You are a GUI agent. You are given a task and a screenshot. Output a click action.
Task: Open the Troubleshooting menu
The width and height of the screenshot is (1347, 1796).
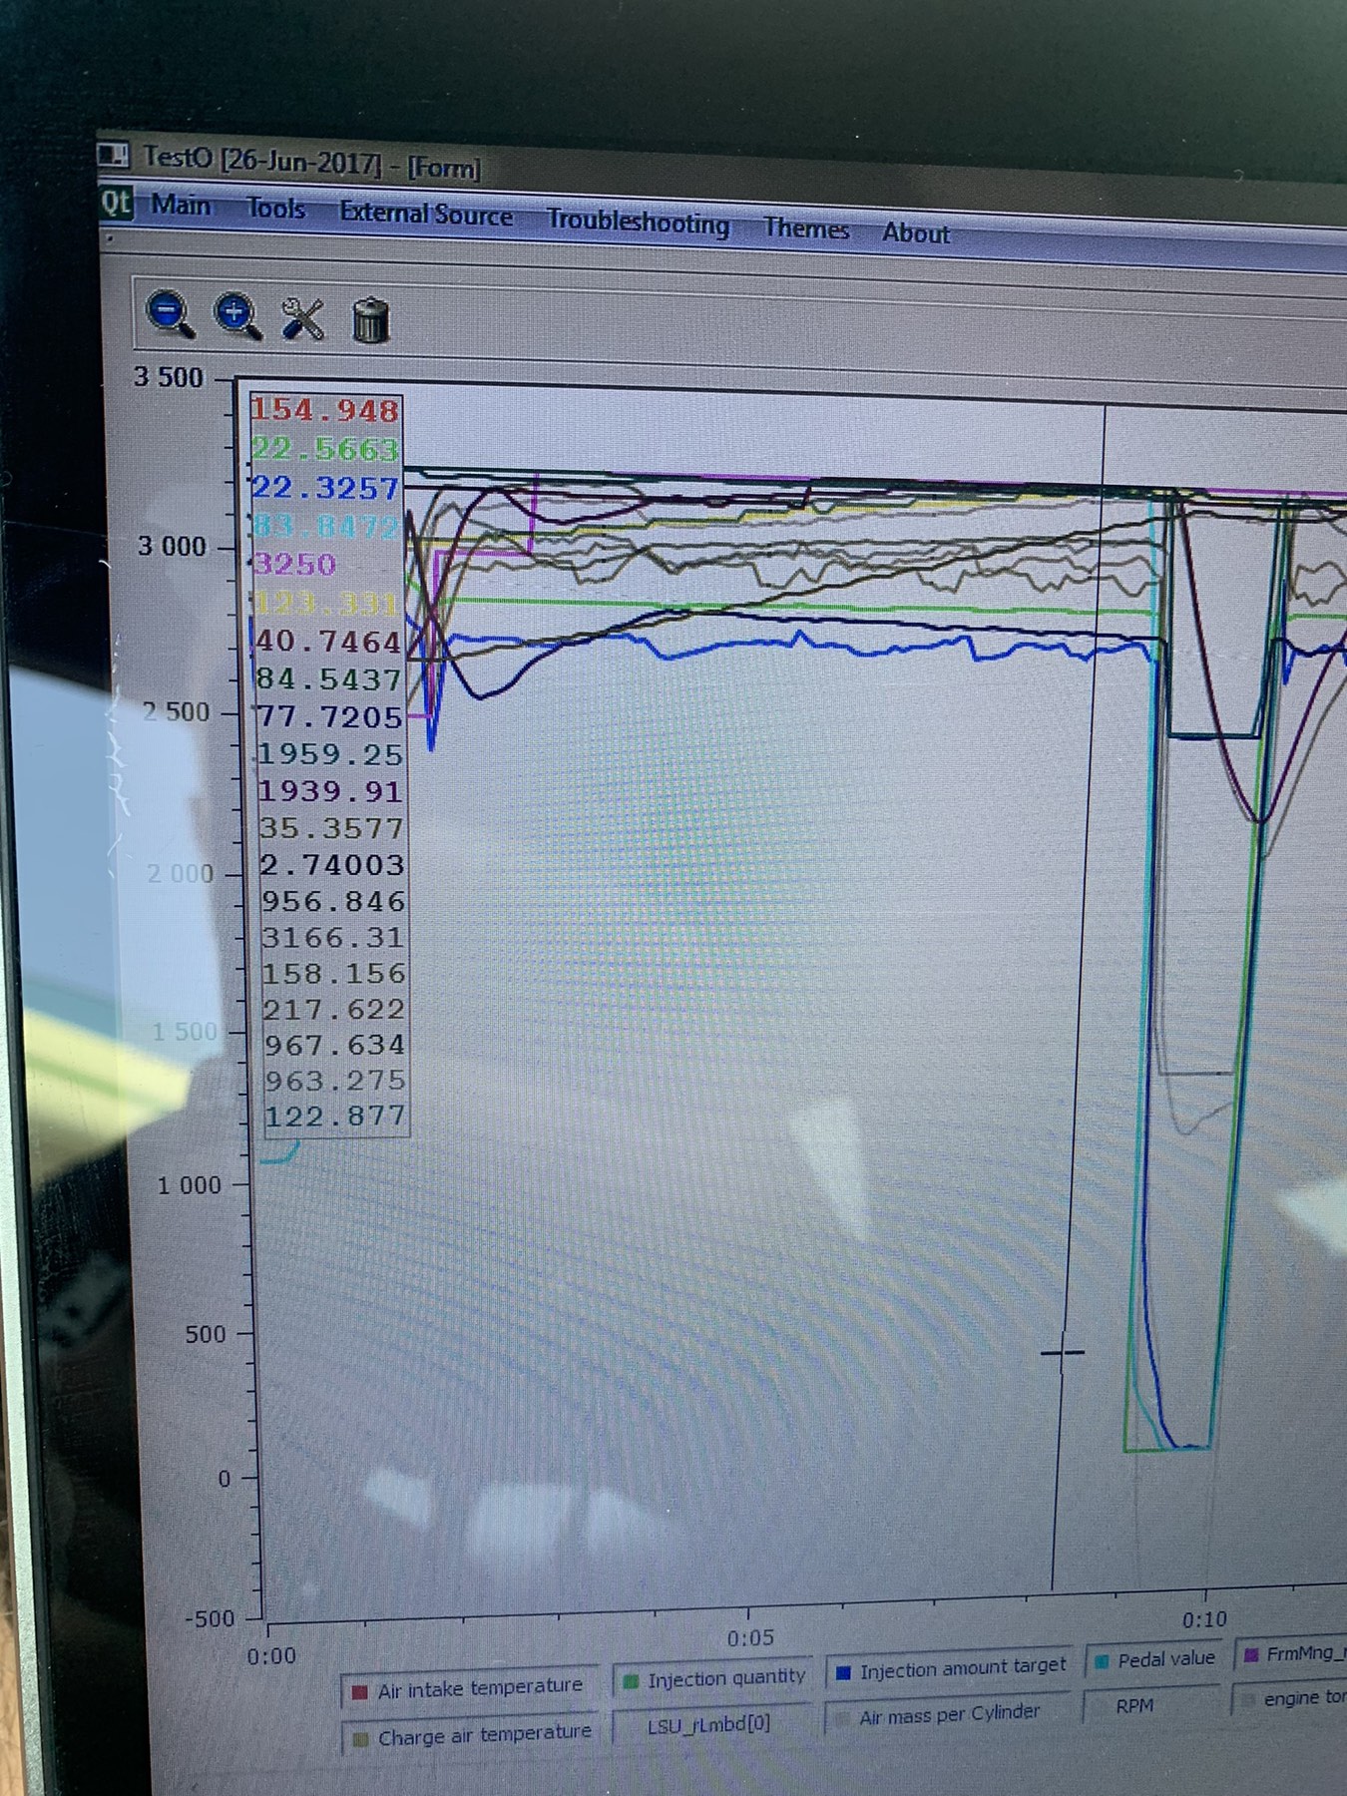638,223
